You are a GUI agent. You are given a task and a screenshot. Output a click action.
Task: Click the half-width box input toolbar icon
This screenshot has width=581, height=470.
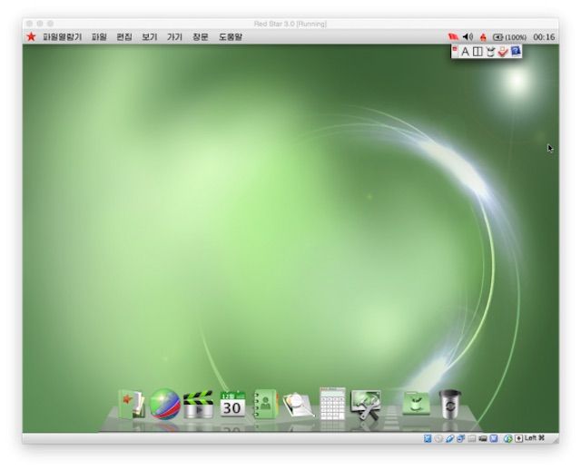tap(478, 52)
